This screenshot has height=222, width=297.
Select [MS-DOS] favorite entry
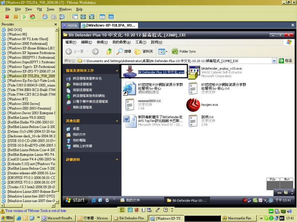click(15, 30)
